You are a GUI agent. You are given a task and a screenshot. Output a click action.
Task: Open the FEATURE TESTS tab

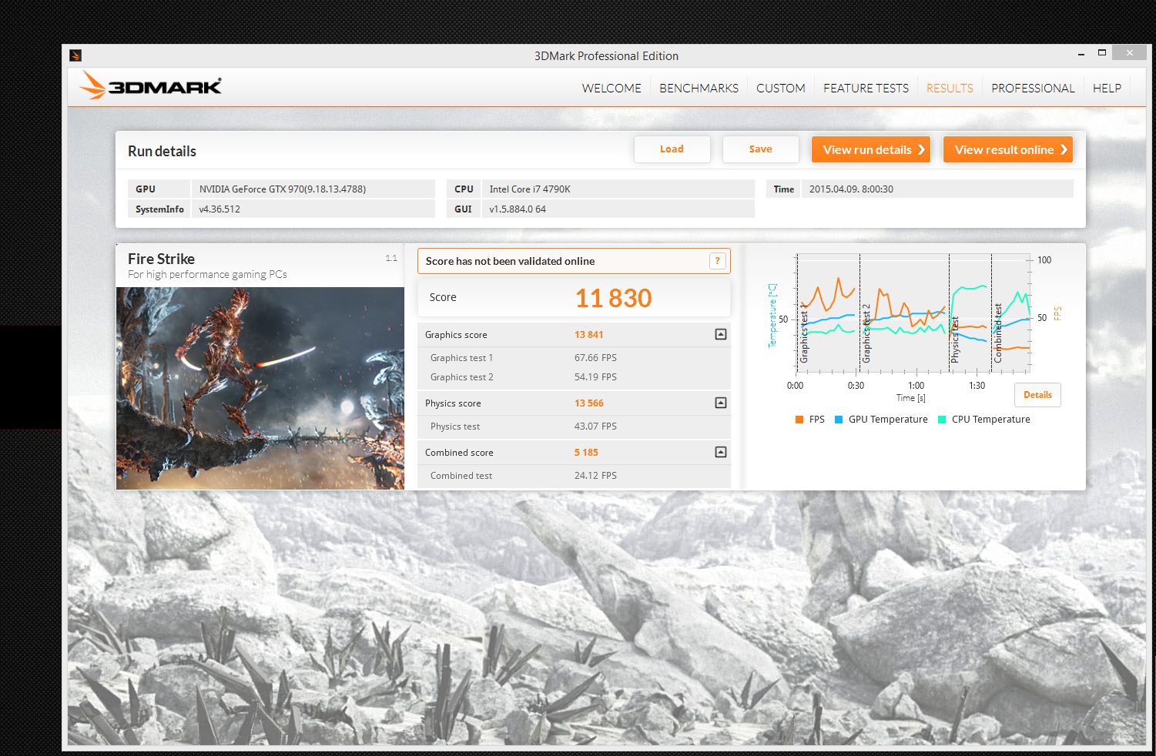tap(866, 88)
